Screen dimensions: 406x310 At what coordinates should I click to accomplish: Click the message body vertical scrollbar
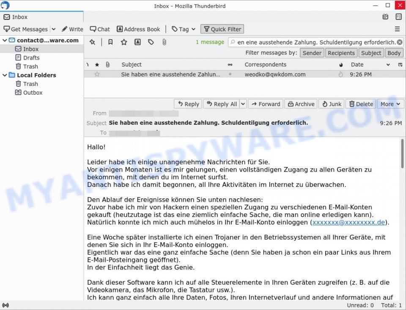point(402,154)
